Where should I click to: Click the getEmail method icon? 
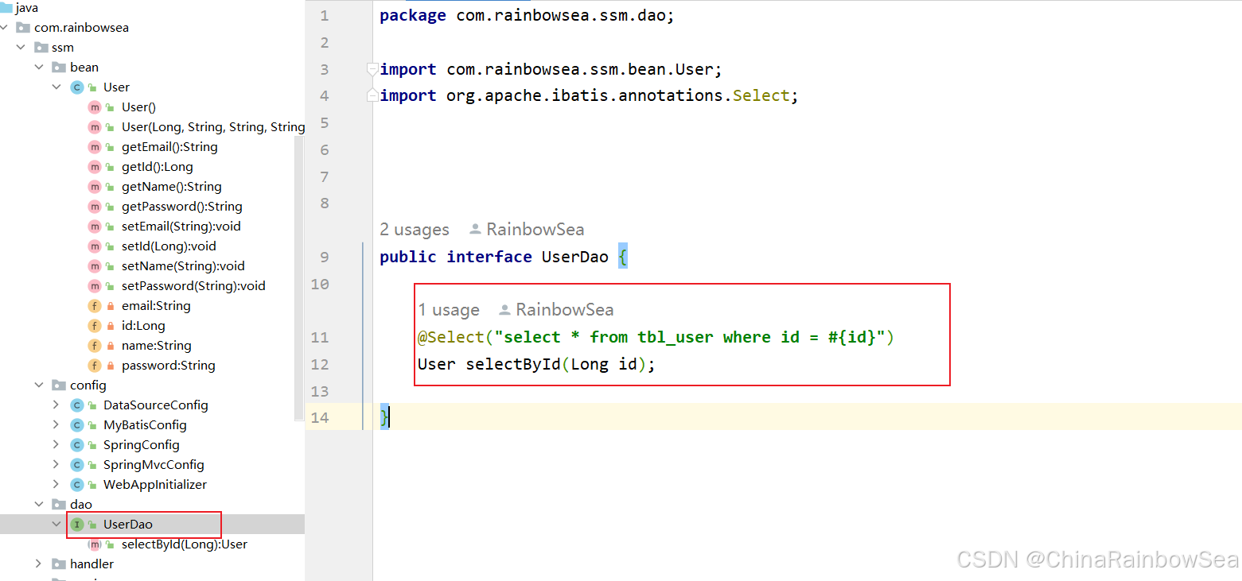pyautogui.click(x=95, y=147)
